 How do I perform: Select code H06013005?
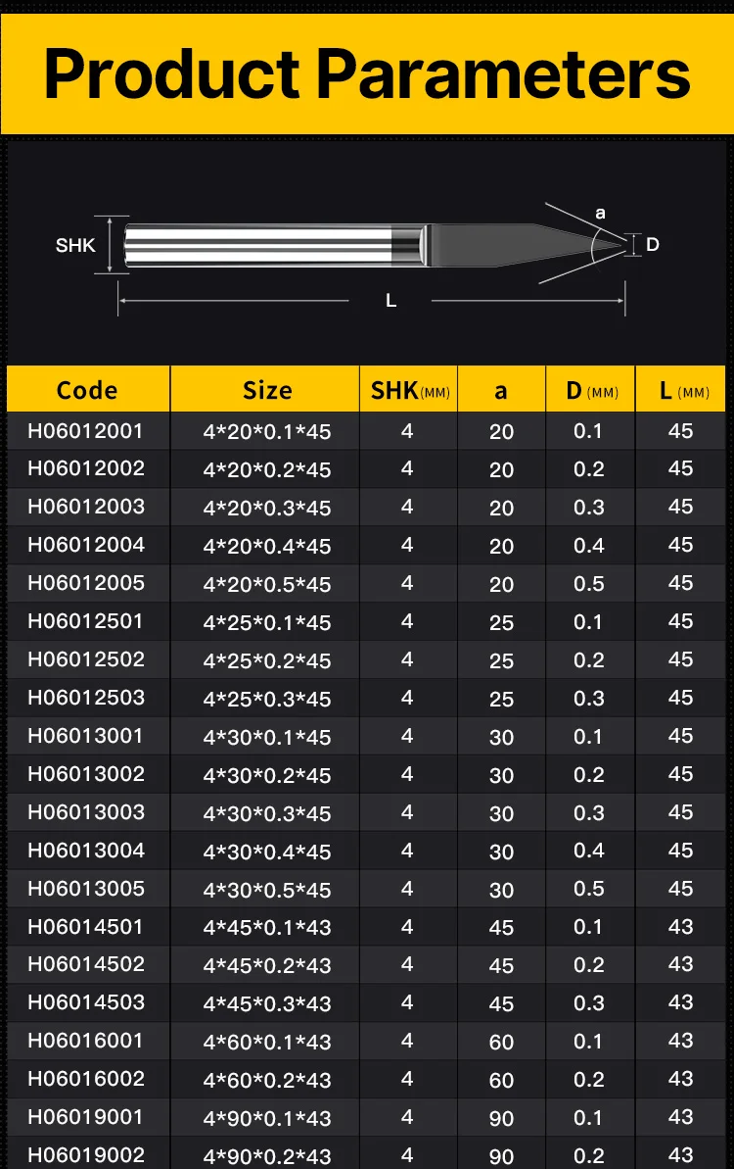86,888
